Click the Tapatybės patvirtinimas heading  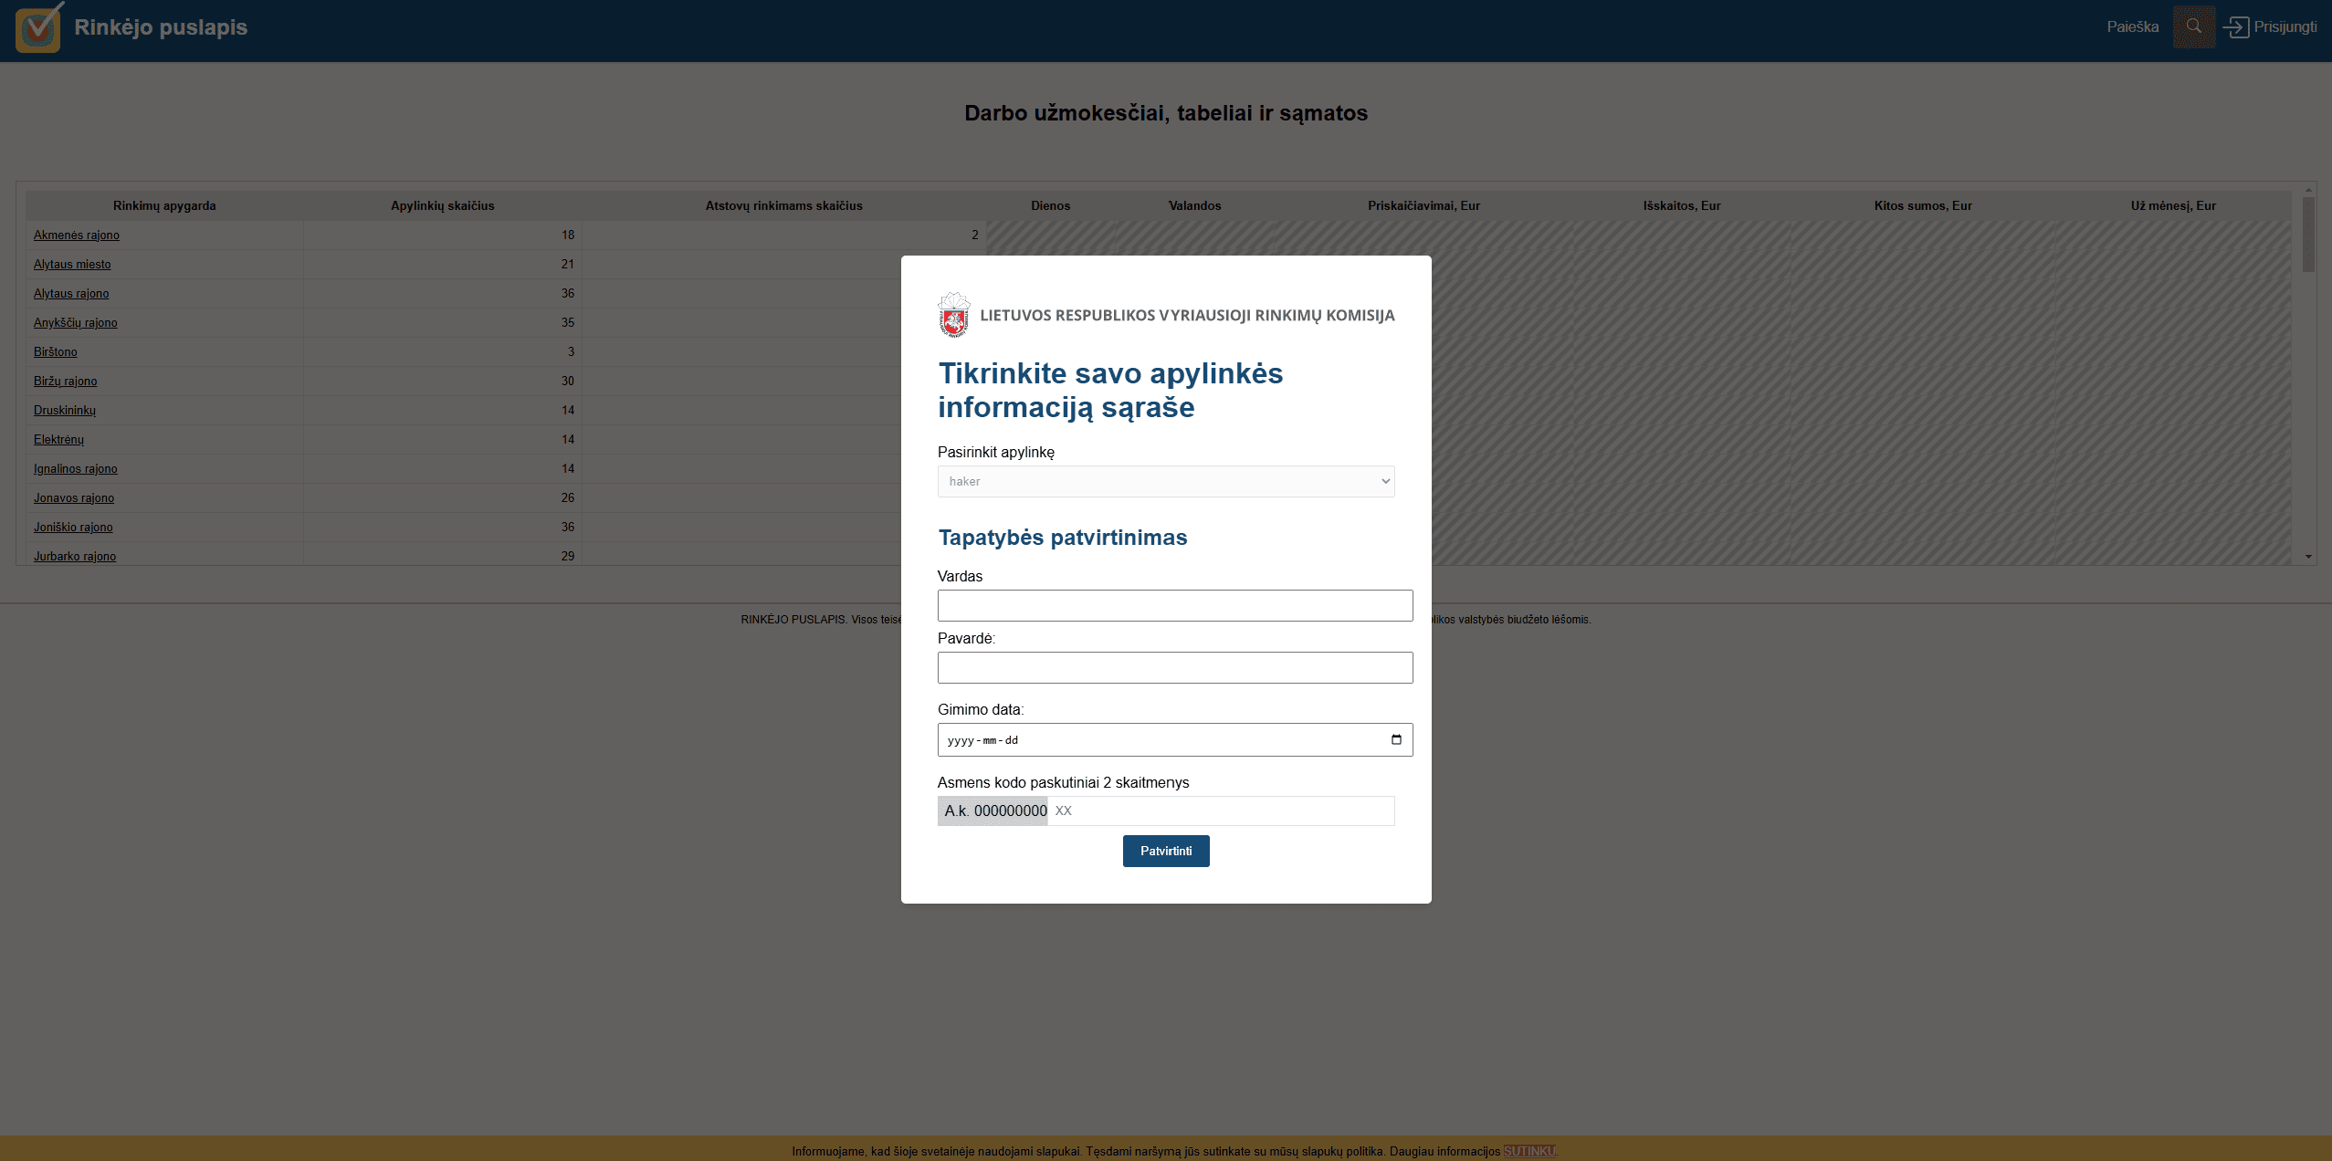pyautogui.click(x=1063, y=538)
